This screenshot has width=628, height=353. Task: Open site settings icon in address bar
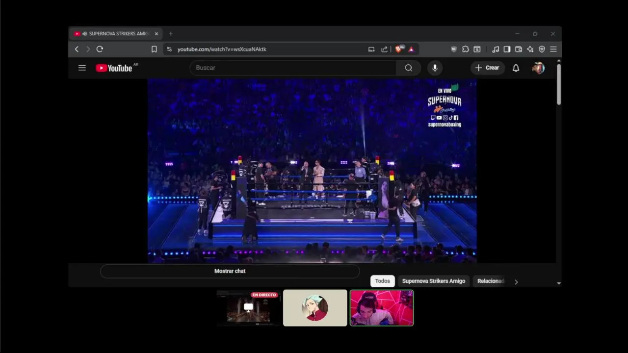click(169, 49)
